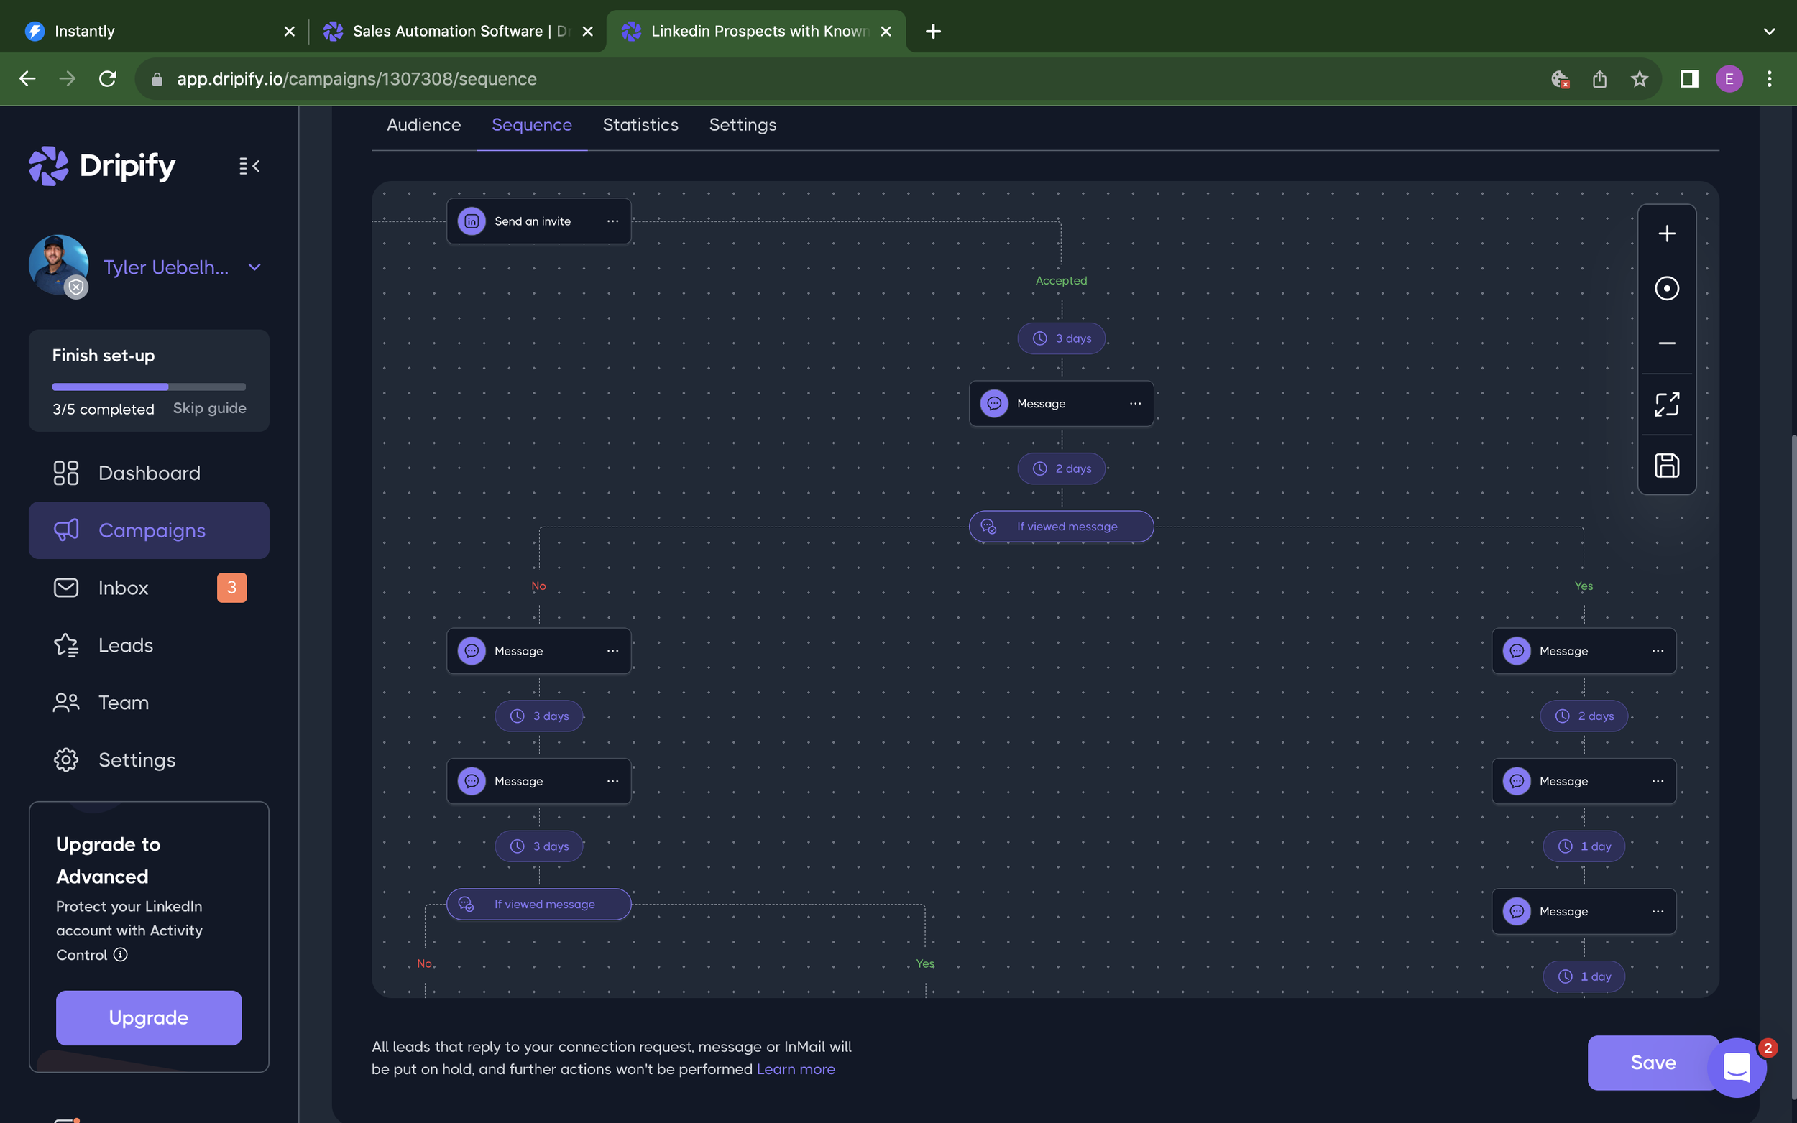Click the canvas zoom out minus icon

(x=1666, y=343)
